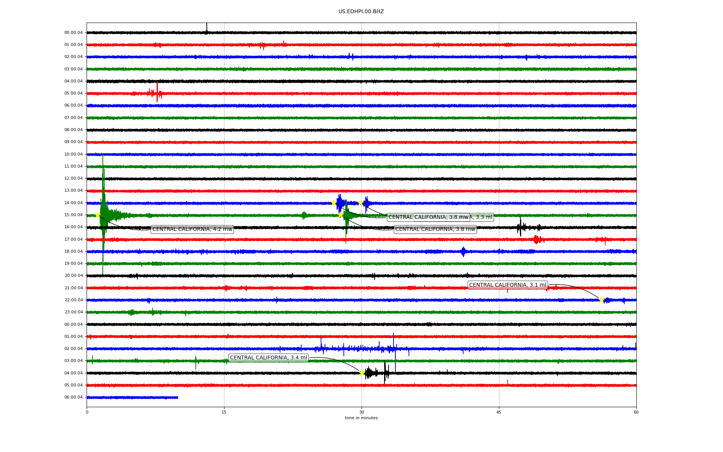Click the 15 tick on the time axis

(x=224, y=412)
